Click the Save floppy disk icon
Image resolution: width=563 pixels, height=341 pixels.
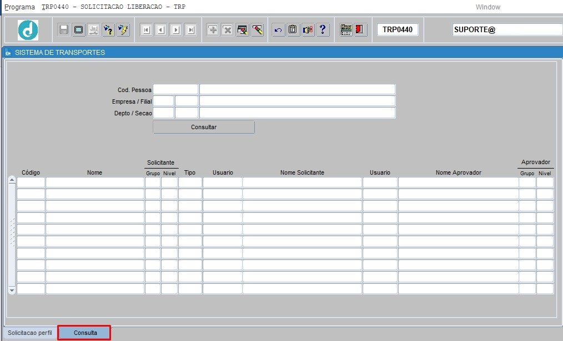point(63,29)
